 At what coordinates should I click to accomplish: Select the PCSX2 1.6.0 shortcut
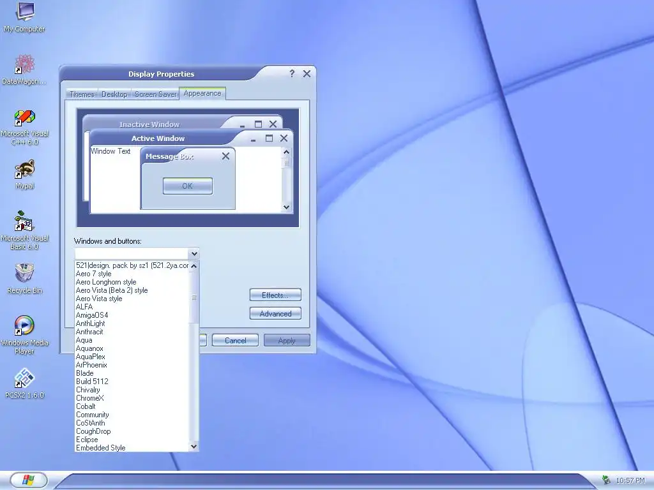pos(24,383)
